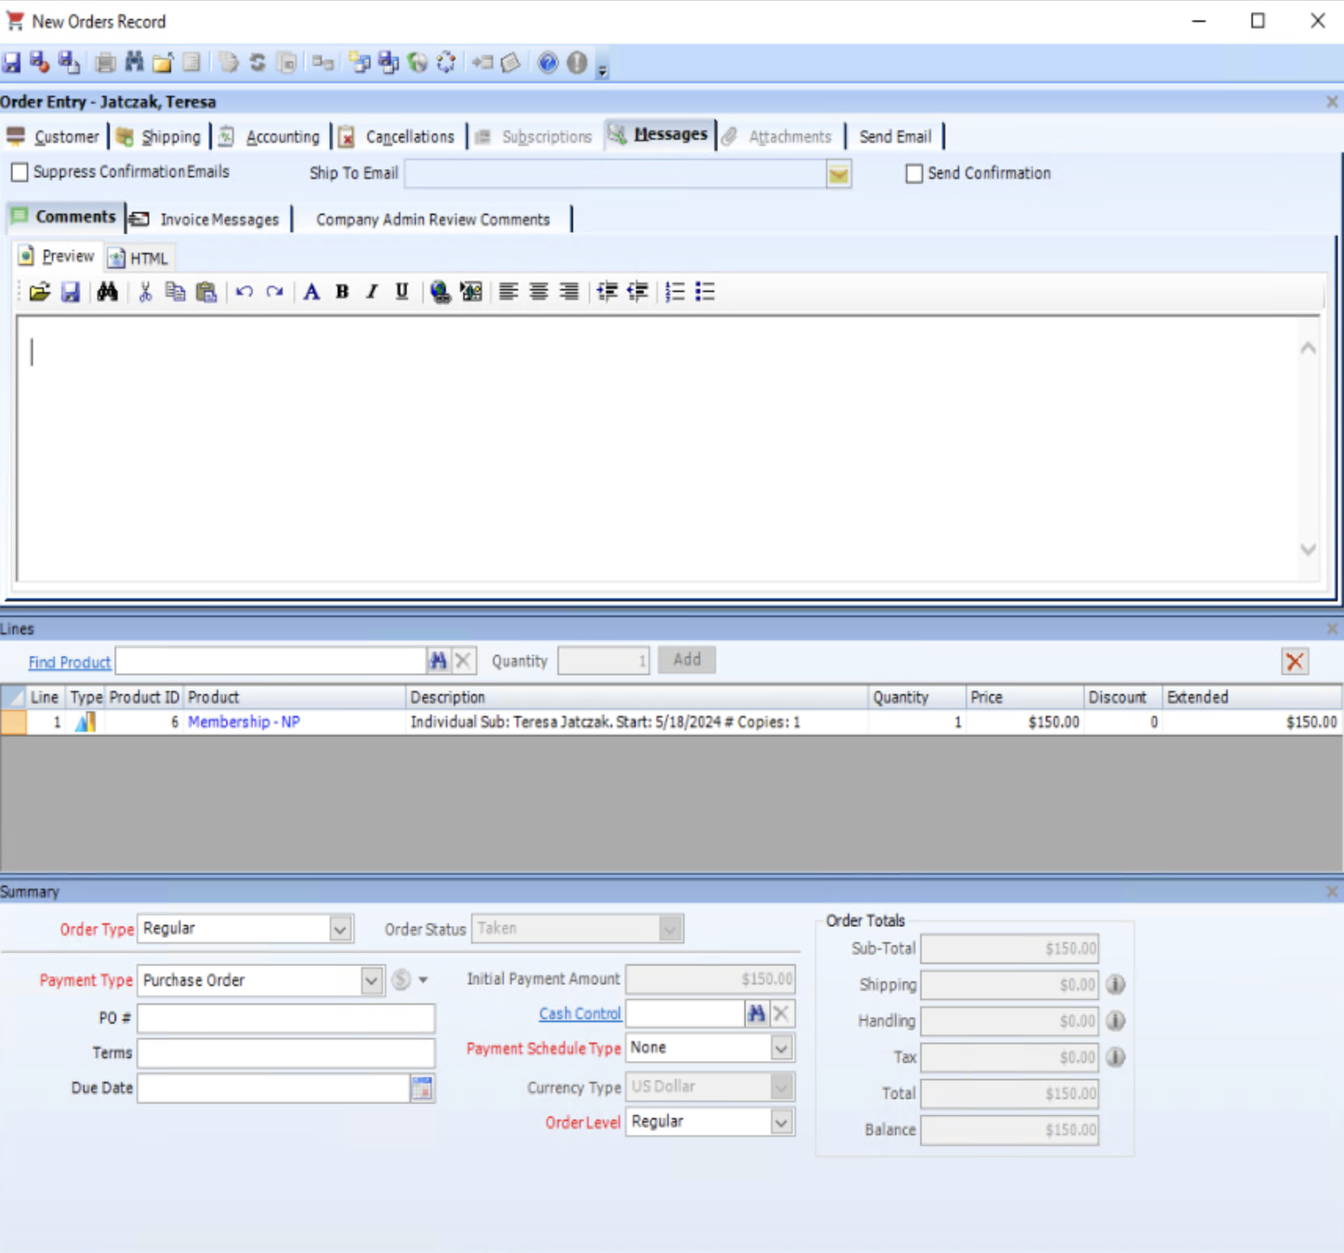Apply Underline formatting in editor toolbar
The width and height of the screenshot is (1344, 1253).
point(402,292)
